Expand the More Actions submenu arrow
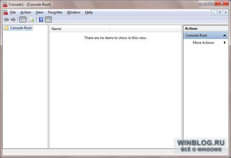 225,42
